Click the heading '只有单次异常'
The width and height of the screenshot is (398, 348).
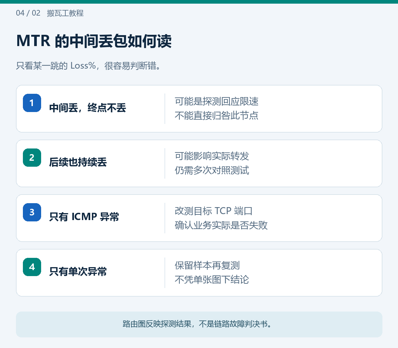[x=78, y=271]
